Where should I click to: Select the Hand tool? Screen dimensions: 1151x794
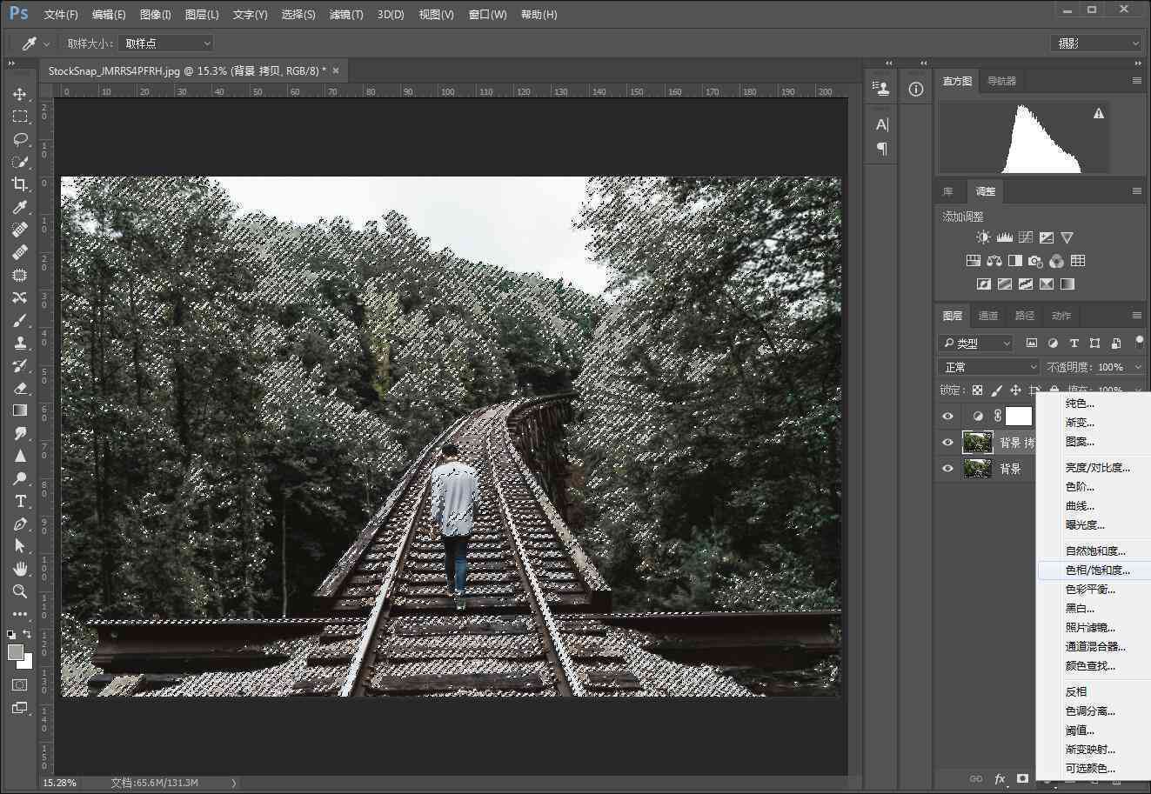coord(20,569)
